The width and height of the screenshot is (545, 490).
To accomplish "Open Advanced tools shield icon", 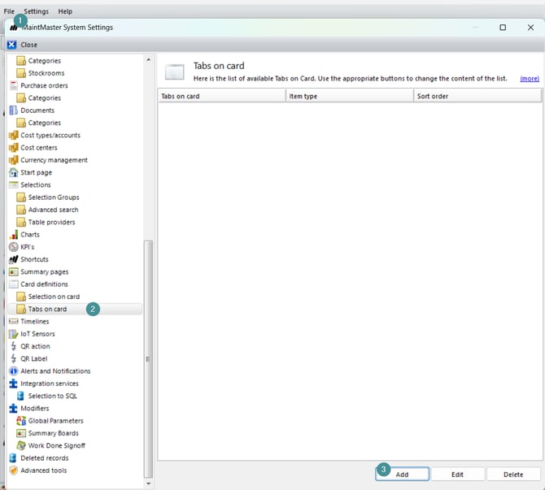I will pyautogui.click(x=13, y=470).
